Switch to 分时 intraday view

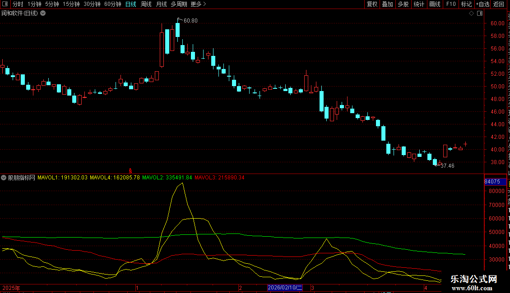18,4
